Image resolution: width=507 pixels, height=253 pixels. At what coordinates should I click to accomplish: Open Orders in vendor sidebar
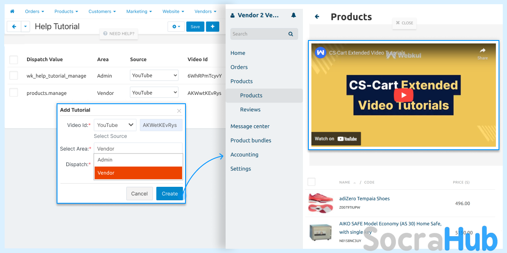[x=239, y=67]
